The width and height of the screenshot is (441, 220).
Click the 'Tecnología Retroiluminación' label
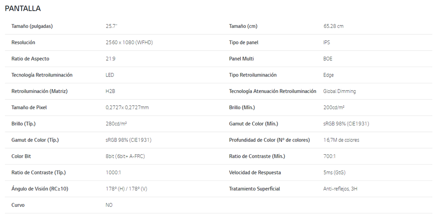coord(42,75)
